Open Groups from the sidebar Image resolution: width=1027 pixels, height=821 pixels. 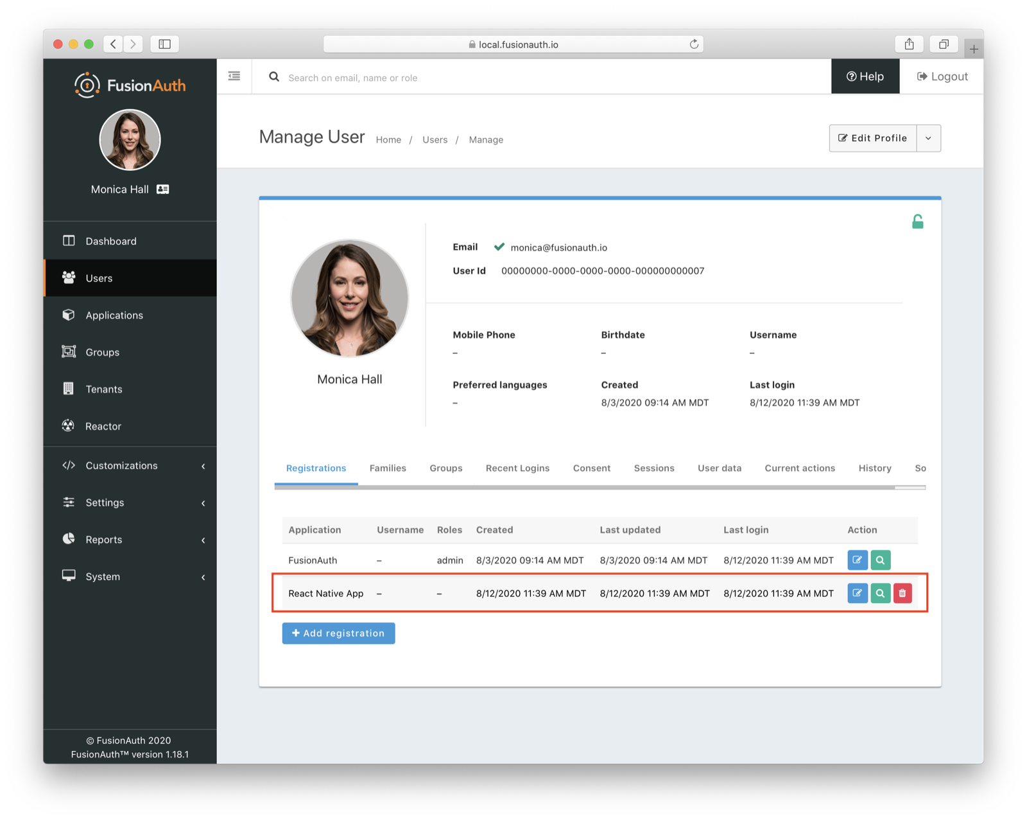(x=130, y=352)
